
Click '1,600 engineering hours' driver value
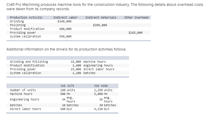[93, 65]
